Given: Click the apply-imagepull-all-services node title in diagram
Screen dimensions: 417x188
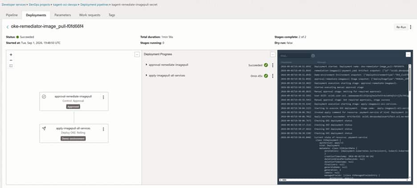Looking at the screenshot, I should [x=73, y=128].
